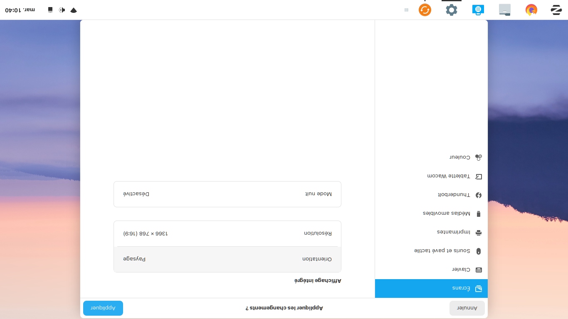Open Couleur settings in the sidebar
This screenshot has width=568, height=319.
431,157
